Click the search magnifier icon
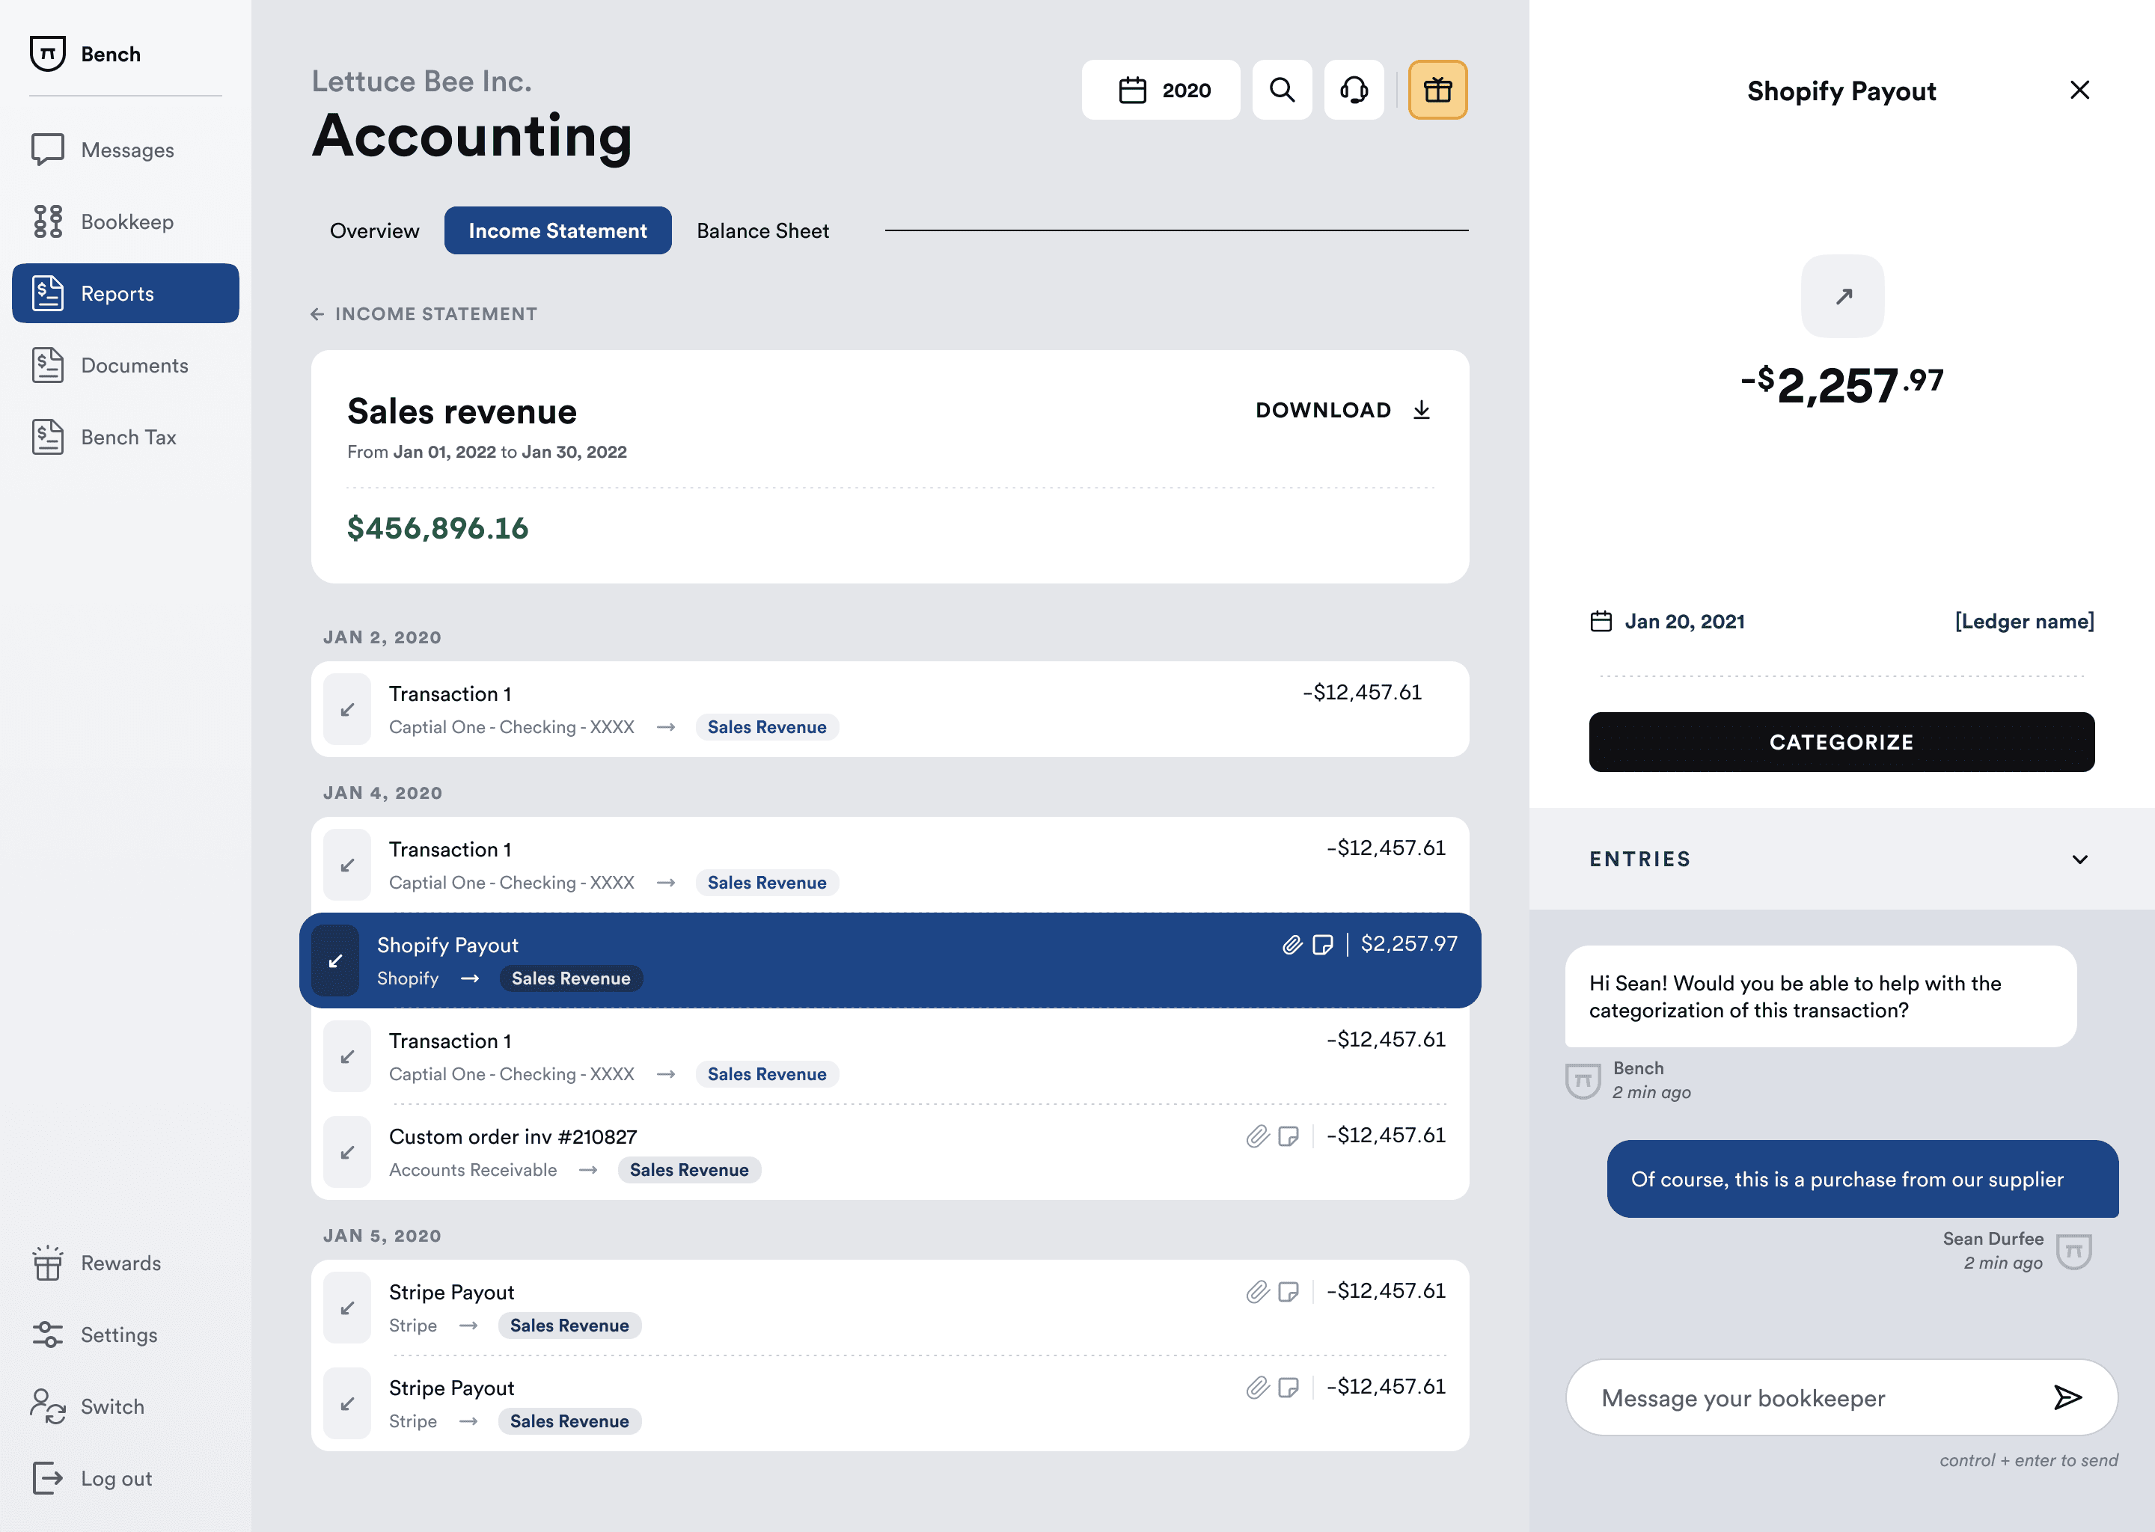Image resolution: width=2155 pixels, height=1532 pixels. (1281, 90)
